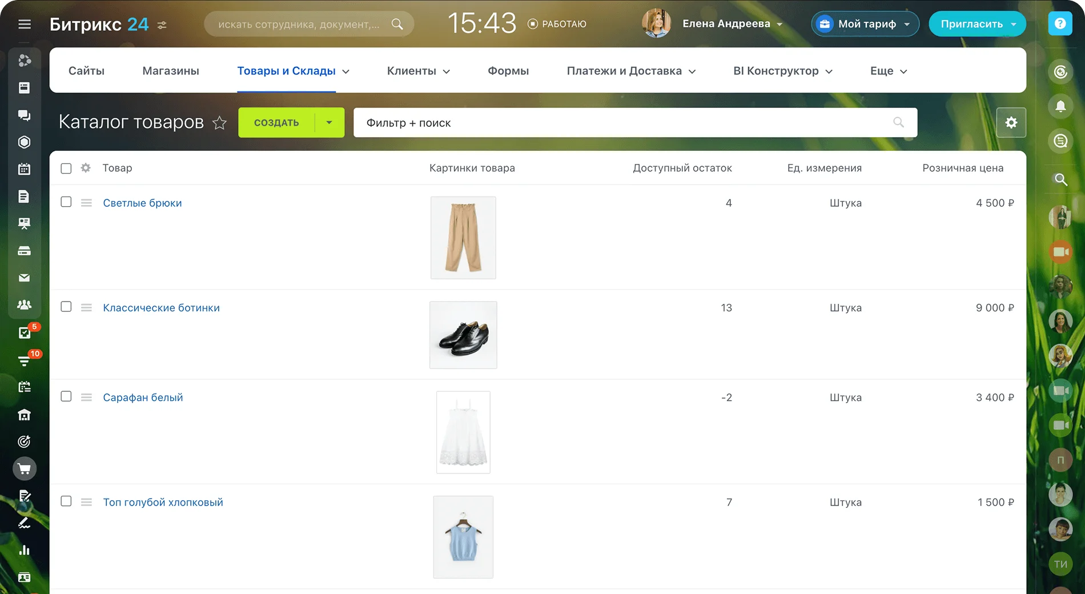Viewport: 1085px width, 594px height.
Task: Select the Сарафан белый row checkbox
Action: [66, 396]
